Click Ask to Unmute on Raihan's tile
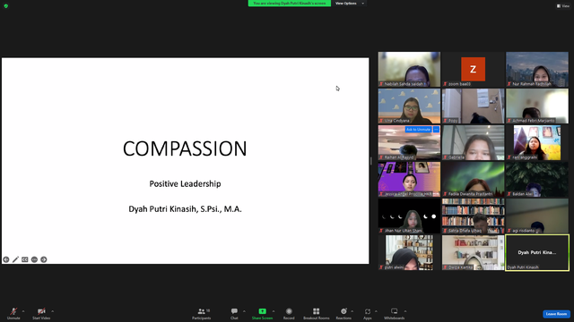574x322 pixels. click(418, 130)
